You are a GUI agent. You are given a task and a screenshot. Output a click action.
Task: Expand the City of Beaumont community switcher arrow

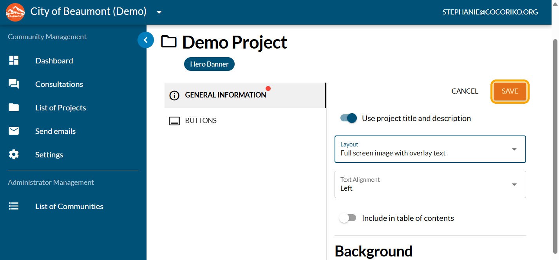[159, 12]
